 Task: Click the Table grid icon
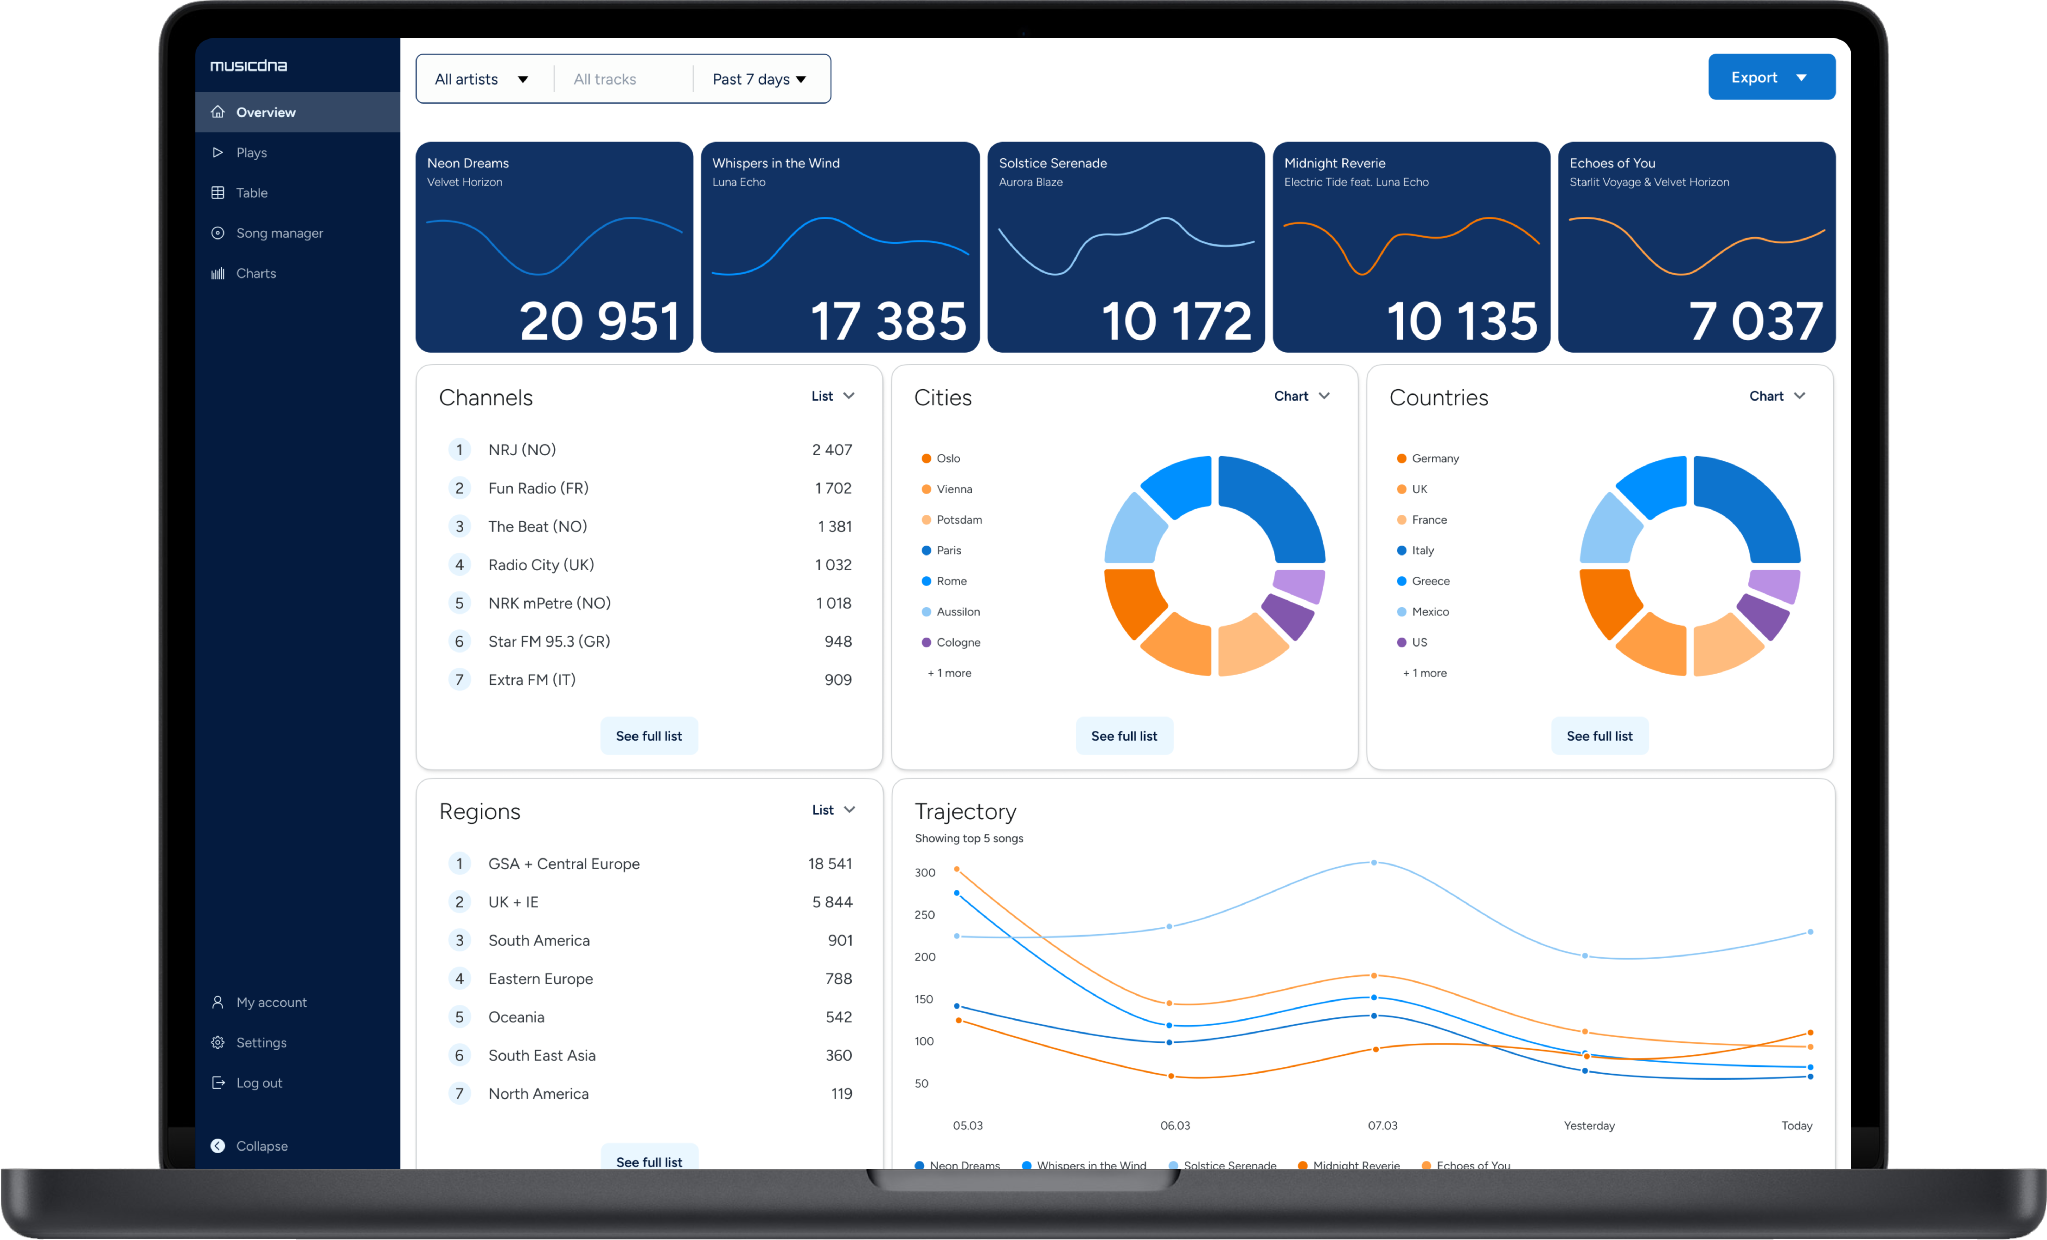coord(218,193)
